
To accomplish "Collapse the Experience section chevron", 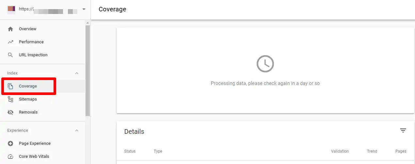I will coord(77,130).
